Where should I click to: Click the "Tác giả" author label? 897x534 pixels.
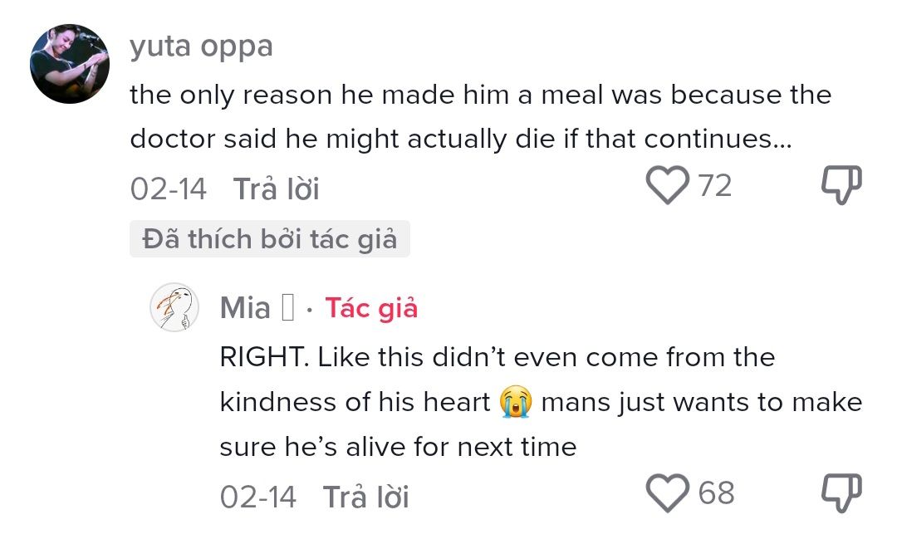pyautogui.click(x=371, y=309)
